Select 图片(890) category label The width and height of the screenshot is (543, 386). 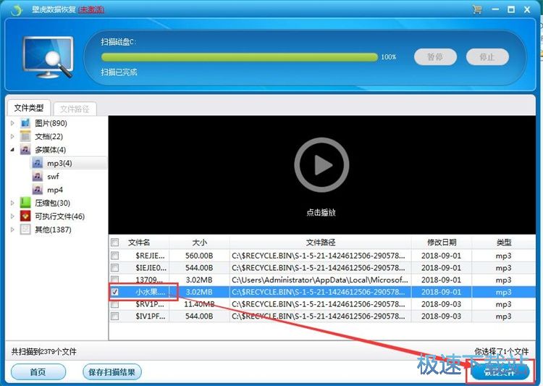pyautogui.click(x=51, y=123)
